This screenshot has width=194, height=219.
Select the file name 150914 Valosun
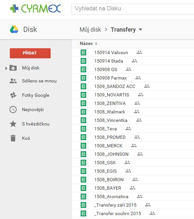[x=111, y=52]
